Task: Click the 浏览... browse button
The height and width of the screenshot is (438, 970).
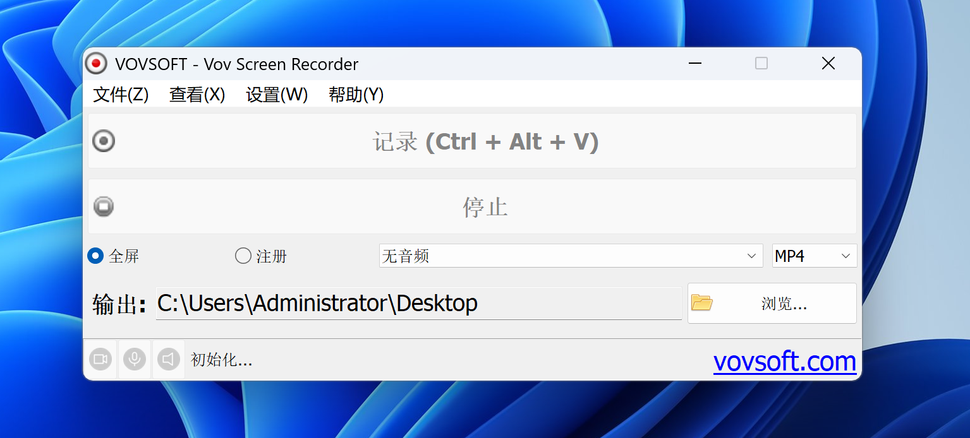Action: pos(772,303)
